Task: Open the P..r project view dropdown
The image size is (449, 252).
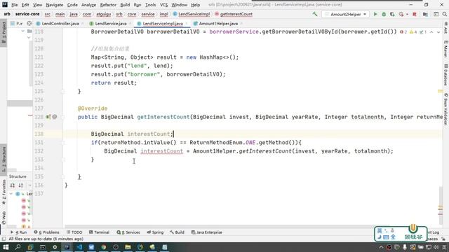Action: tap(17, 23)
